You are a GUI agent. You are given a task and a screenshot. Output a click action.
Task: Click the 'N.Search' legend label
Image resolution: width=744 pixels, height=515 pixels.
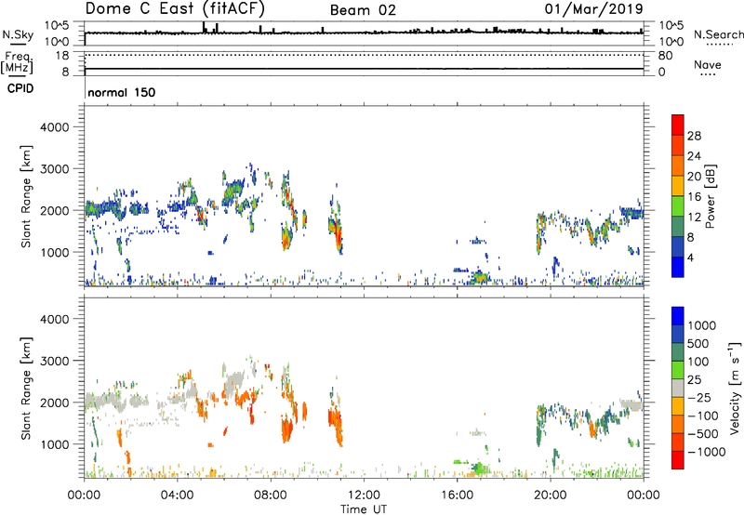click(718, 34)
